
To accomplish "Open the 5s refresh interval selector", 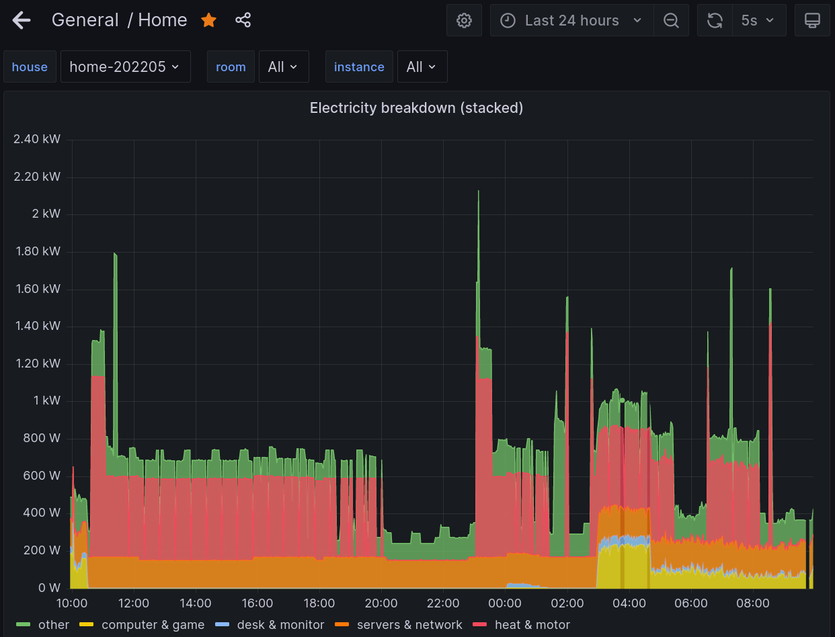I will pyautogui.click(x=758, y=21).
